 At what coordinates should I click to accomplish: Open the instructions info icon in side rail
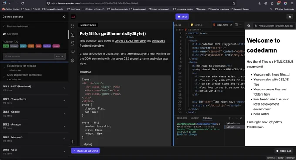[x=73, y=35]
